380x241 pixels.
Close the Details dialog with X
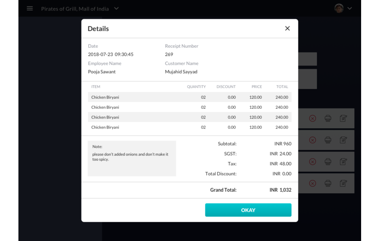[x=287, y=28]
